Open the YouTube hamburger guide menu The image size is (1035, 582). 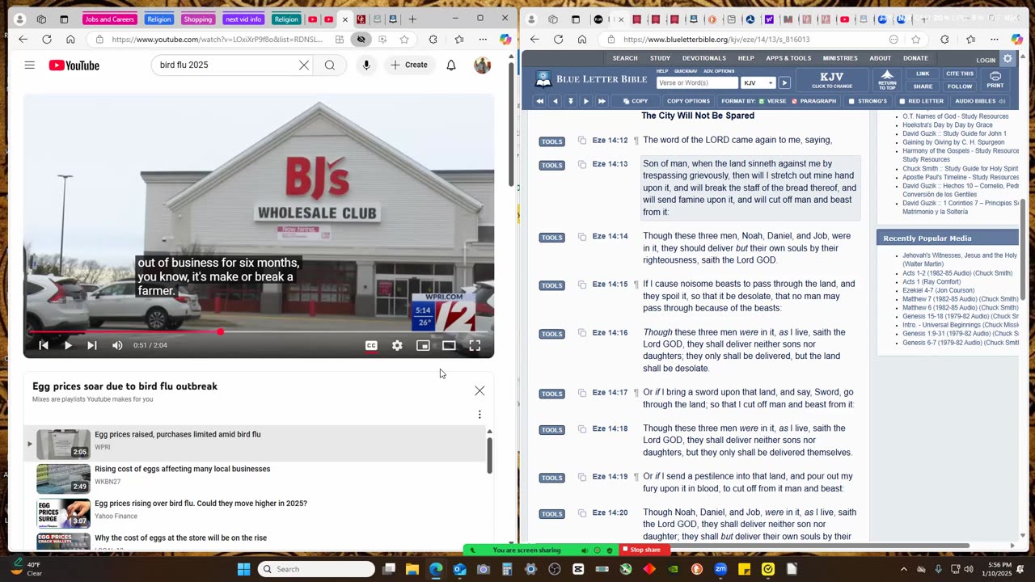coord(30,65)
